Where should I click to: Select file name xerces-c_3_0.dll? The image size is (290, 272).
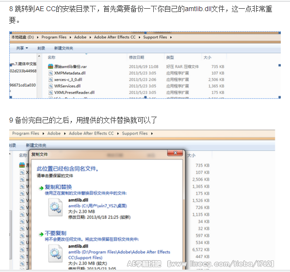pyautogui.click(x=68, y=79)
